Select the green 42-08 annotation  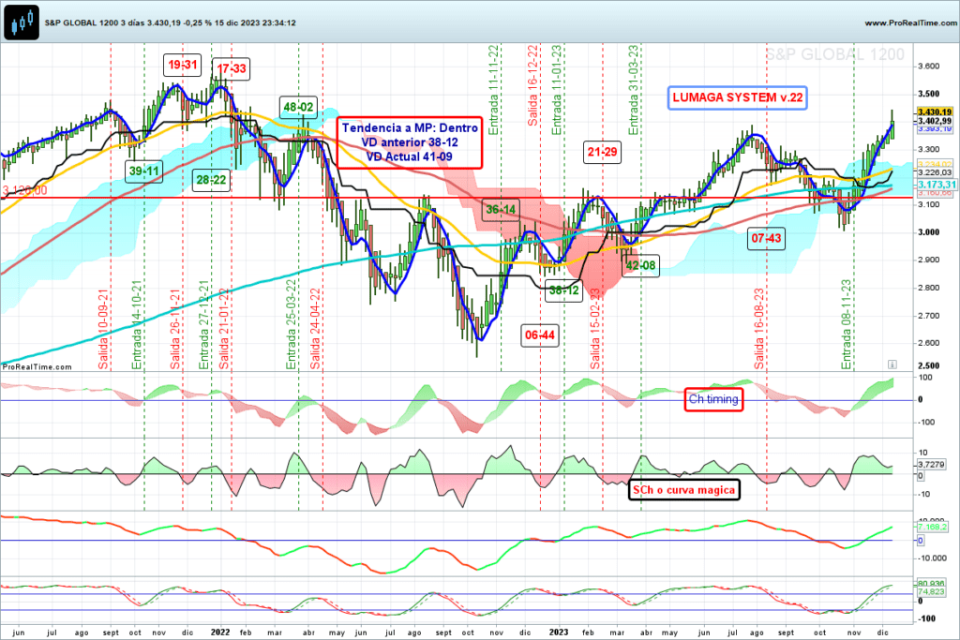pos(641,265)
